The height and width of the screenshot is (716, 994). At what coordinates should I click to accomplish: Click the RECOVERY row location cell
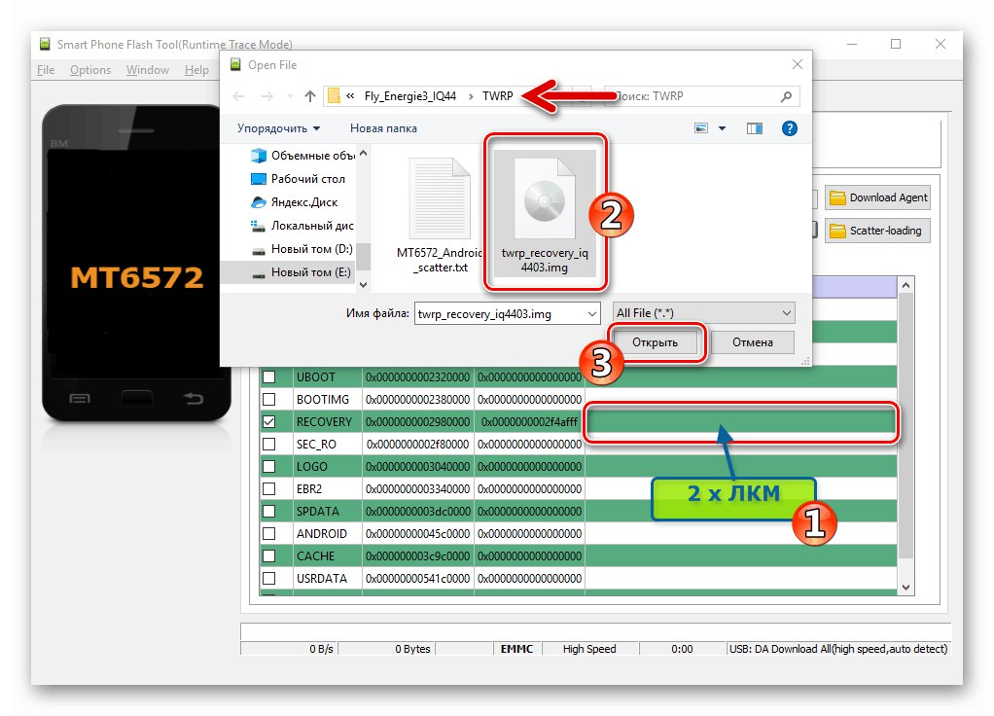tap(740, 422)
